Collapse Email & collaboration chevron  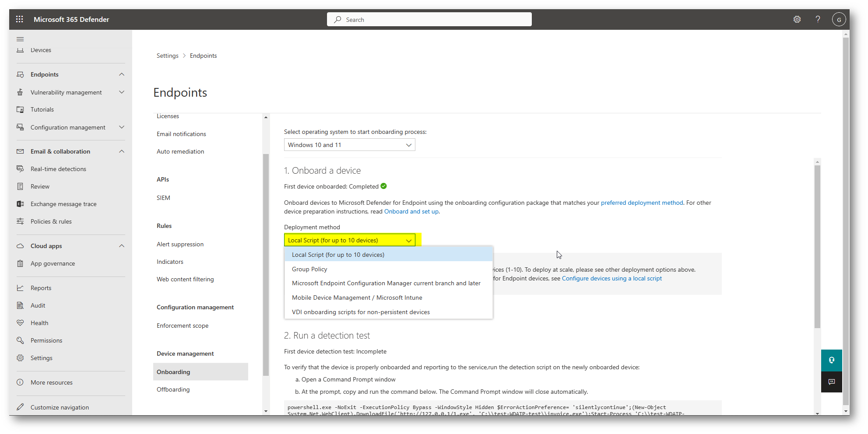122,151
